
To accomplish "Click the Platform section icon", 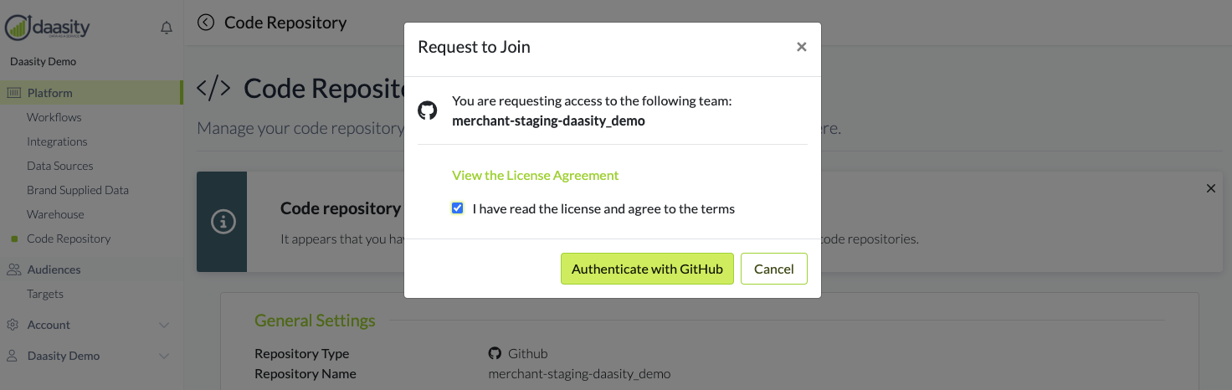I will (13, 93).
